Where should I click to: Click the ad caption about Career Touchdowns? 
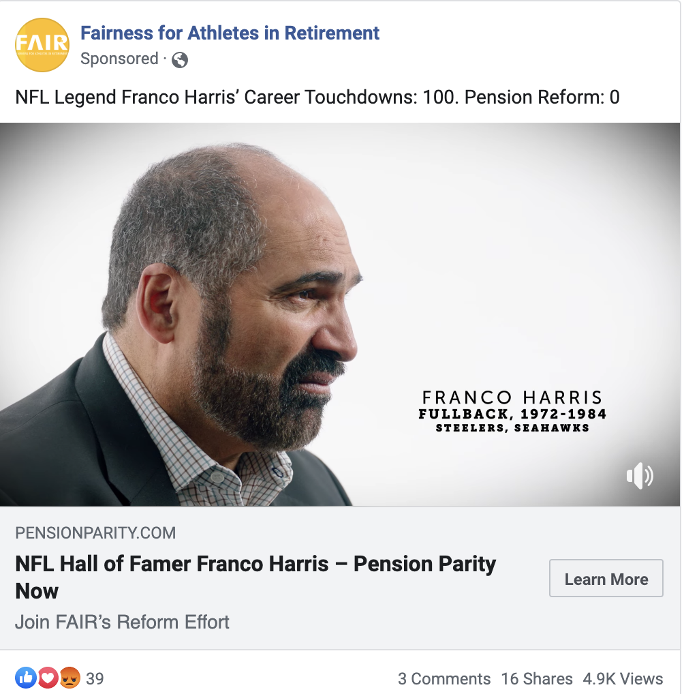317,97
